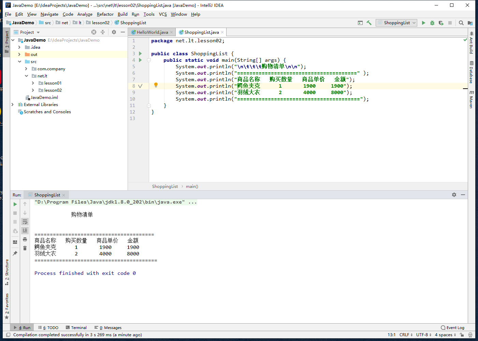Run ShoppingList with coverage

[441, 23]
